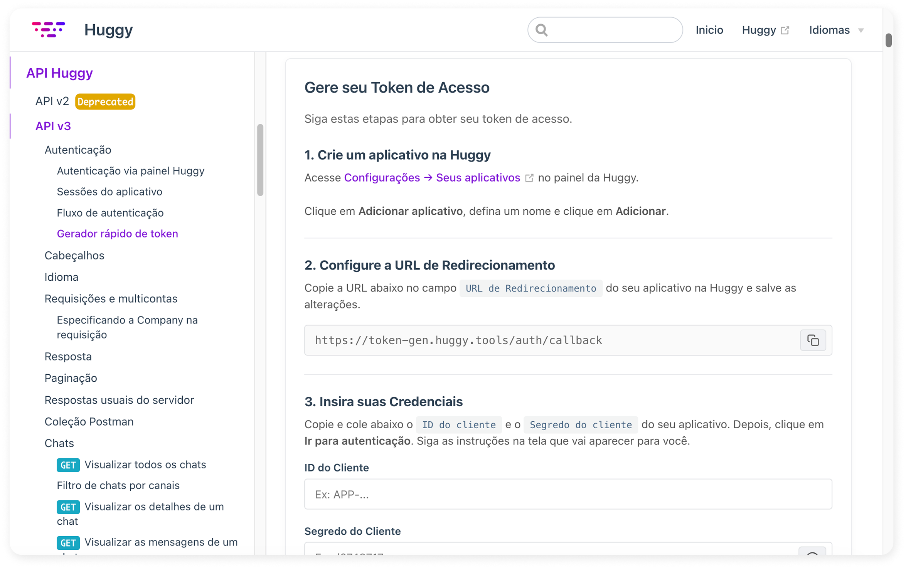Click the Segredo do cliente inline code chip

tap(581, 425)
